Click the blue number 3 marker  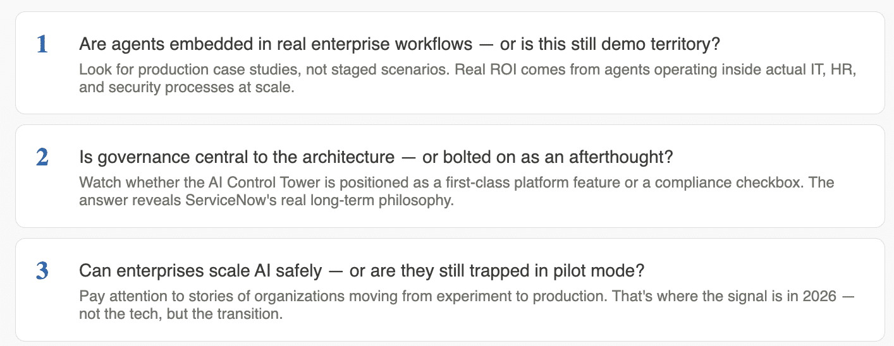pyautogui.click(x=42, y=271)
